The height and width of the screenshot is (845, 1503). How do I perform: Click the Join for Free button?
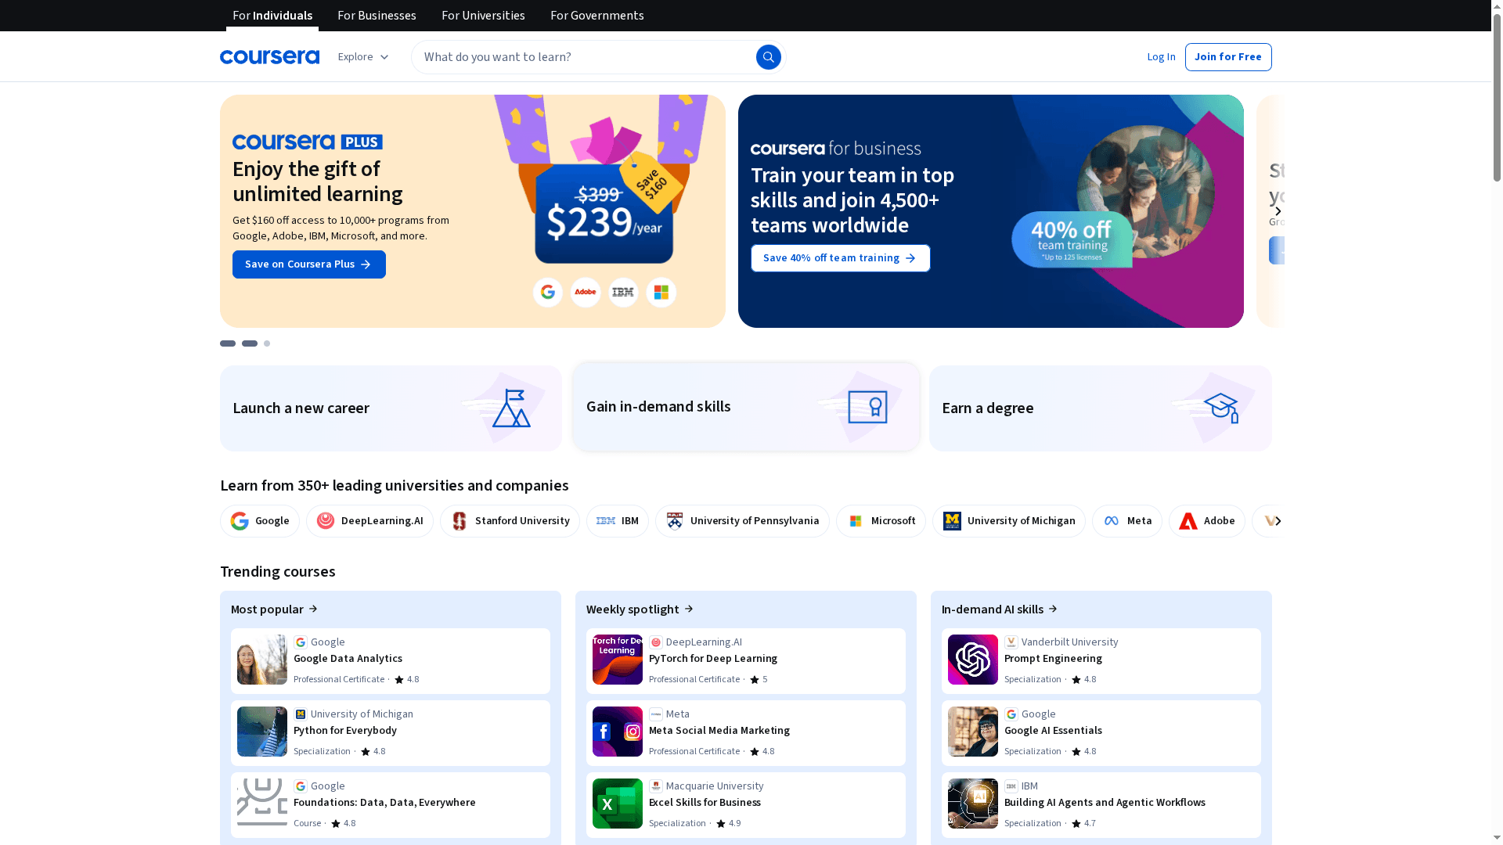pyautogui.click(x=1228, y=56)
